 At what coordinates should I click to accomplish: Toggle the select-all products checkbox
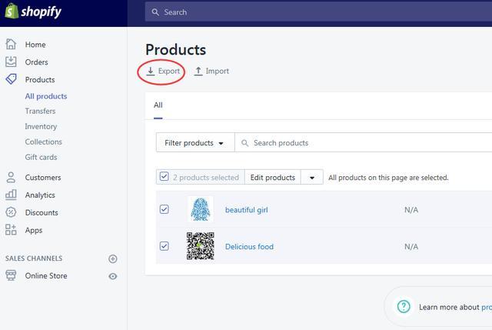164,177
